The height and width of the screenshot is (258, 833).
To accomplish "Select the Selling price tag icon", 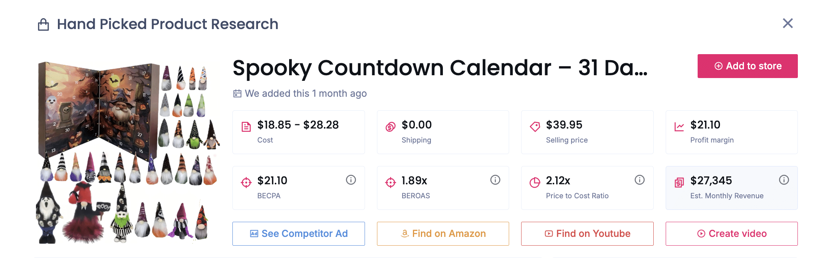I will [x=535, y=127].
